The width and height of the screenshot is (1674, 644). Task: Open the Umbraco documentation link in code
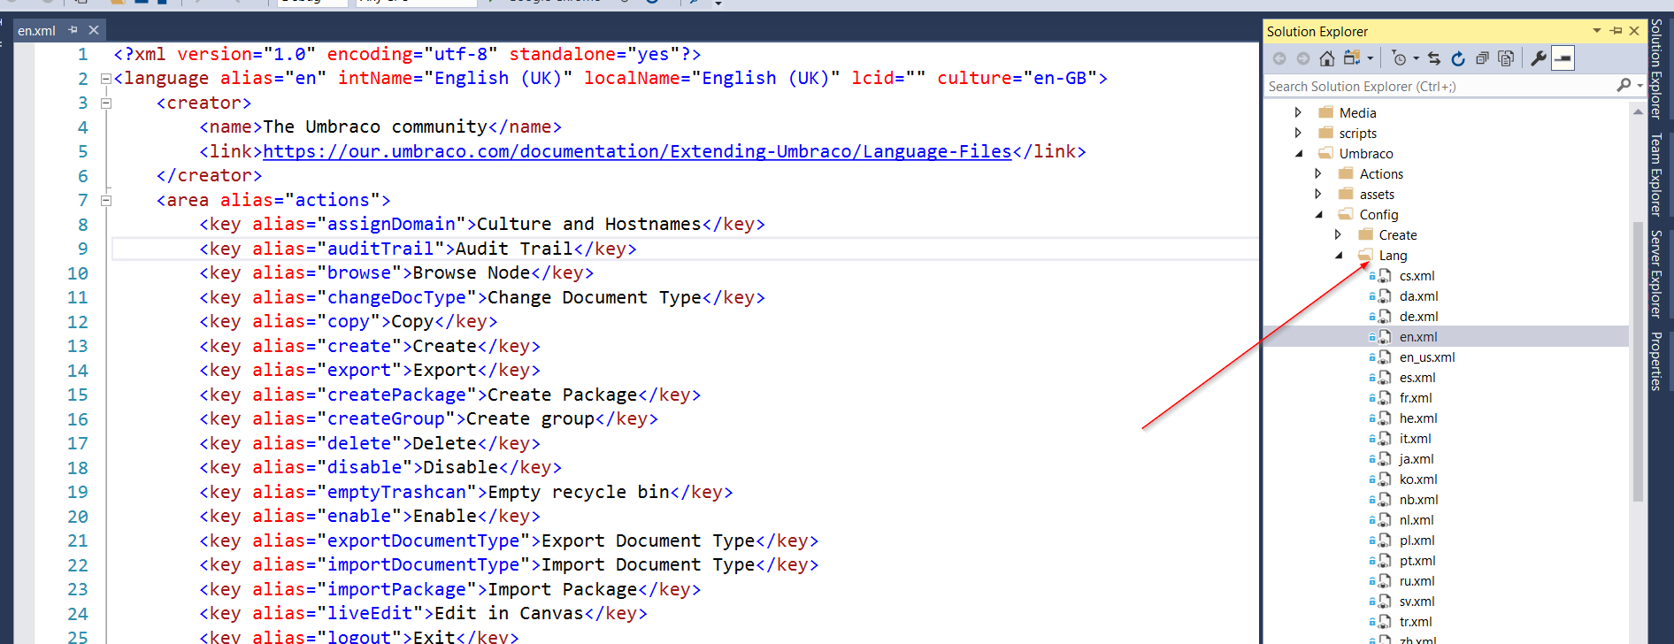(x=637, y=151)
